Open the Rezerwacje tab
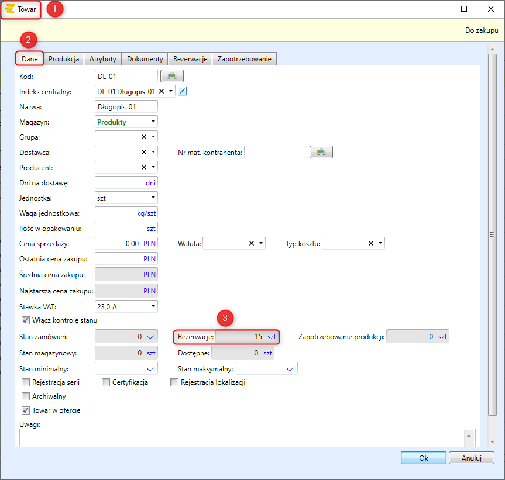Screen dimensions: 505x480 pyautogui.click(x=190, y=59)
